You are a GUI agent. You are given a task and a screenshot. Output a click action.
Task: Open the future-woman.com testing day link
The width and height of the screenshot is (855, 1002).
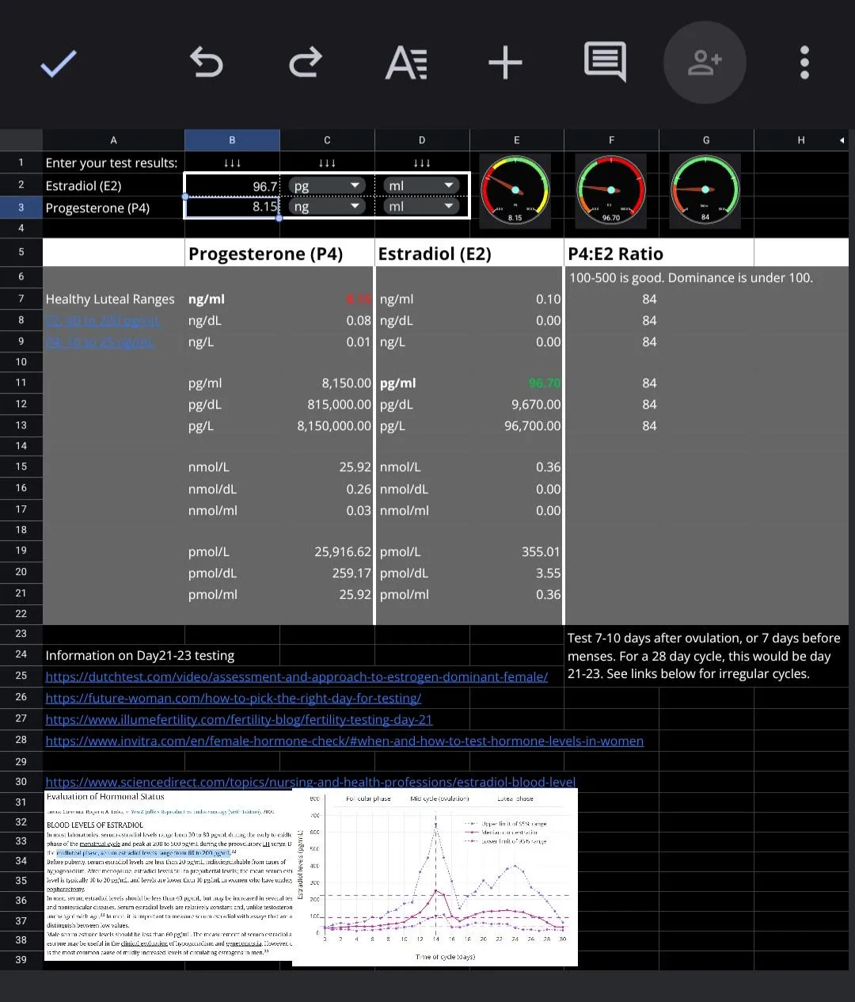[x=234, y=699]
